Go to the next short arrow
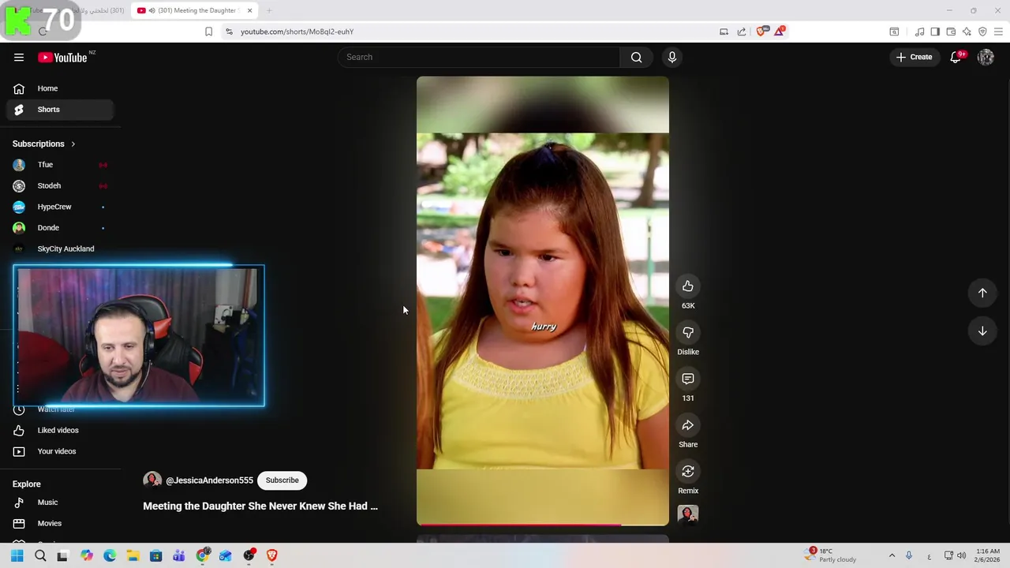The height and width of the screenshot is (568, 1010). click(x=982, y=331)
